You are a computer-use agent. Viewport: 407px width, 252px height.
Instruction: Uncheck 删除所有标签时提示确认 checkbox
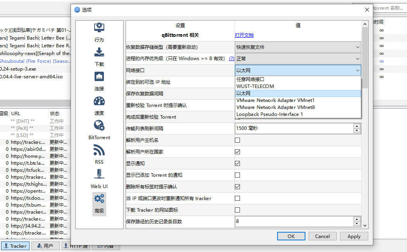[237, 186]
